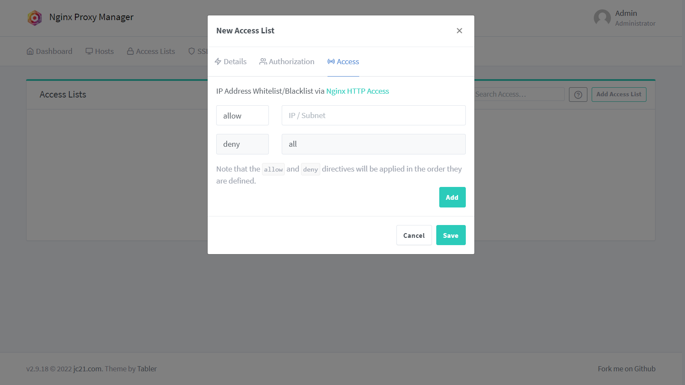Switch to the Authorization tab
This screenshot has height=385, width=685.
[287, 62]
